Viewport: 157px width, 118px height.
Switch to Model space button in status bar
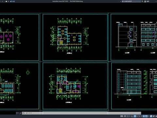(x=122, y=116)
